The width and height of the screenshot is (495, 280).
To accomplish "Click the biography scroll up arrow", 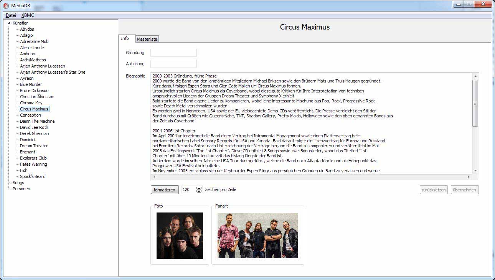I will coord(475,76).
